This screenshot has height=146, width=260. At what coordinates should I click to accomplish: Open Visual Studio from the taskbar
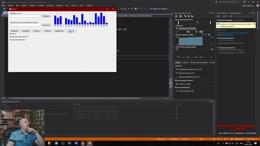tap(89, 143)
